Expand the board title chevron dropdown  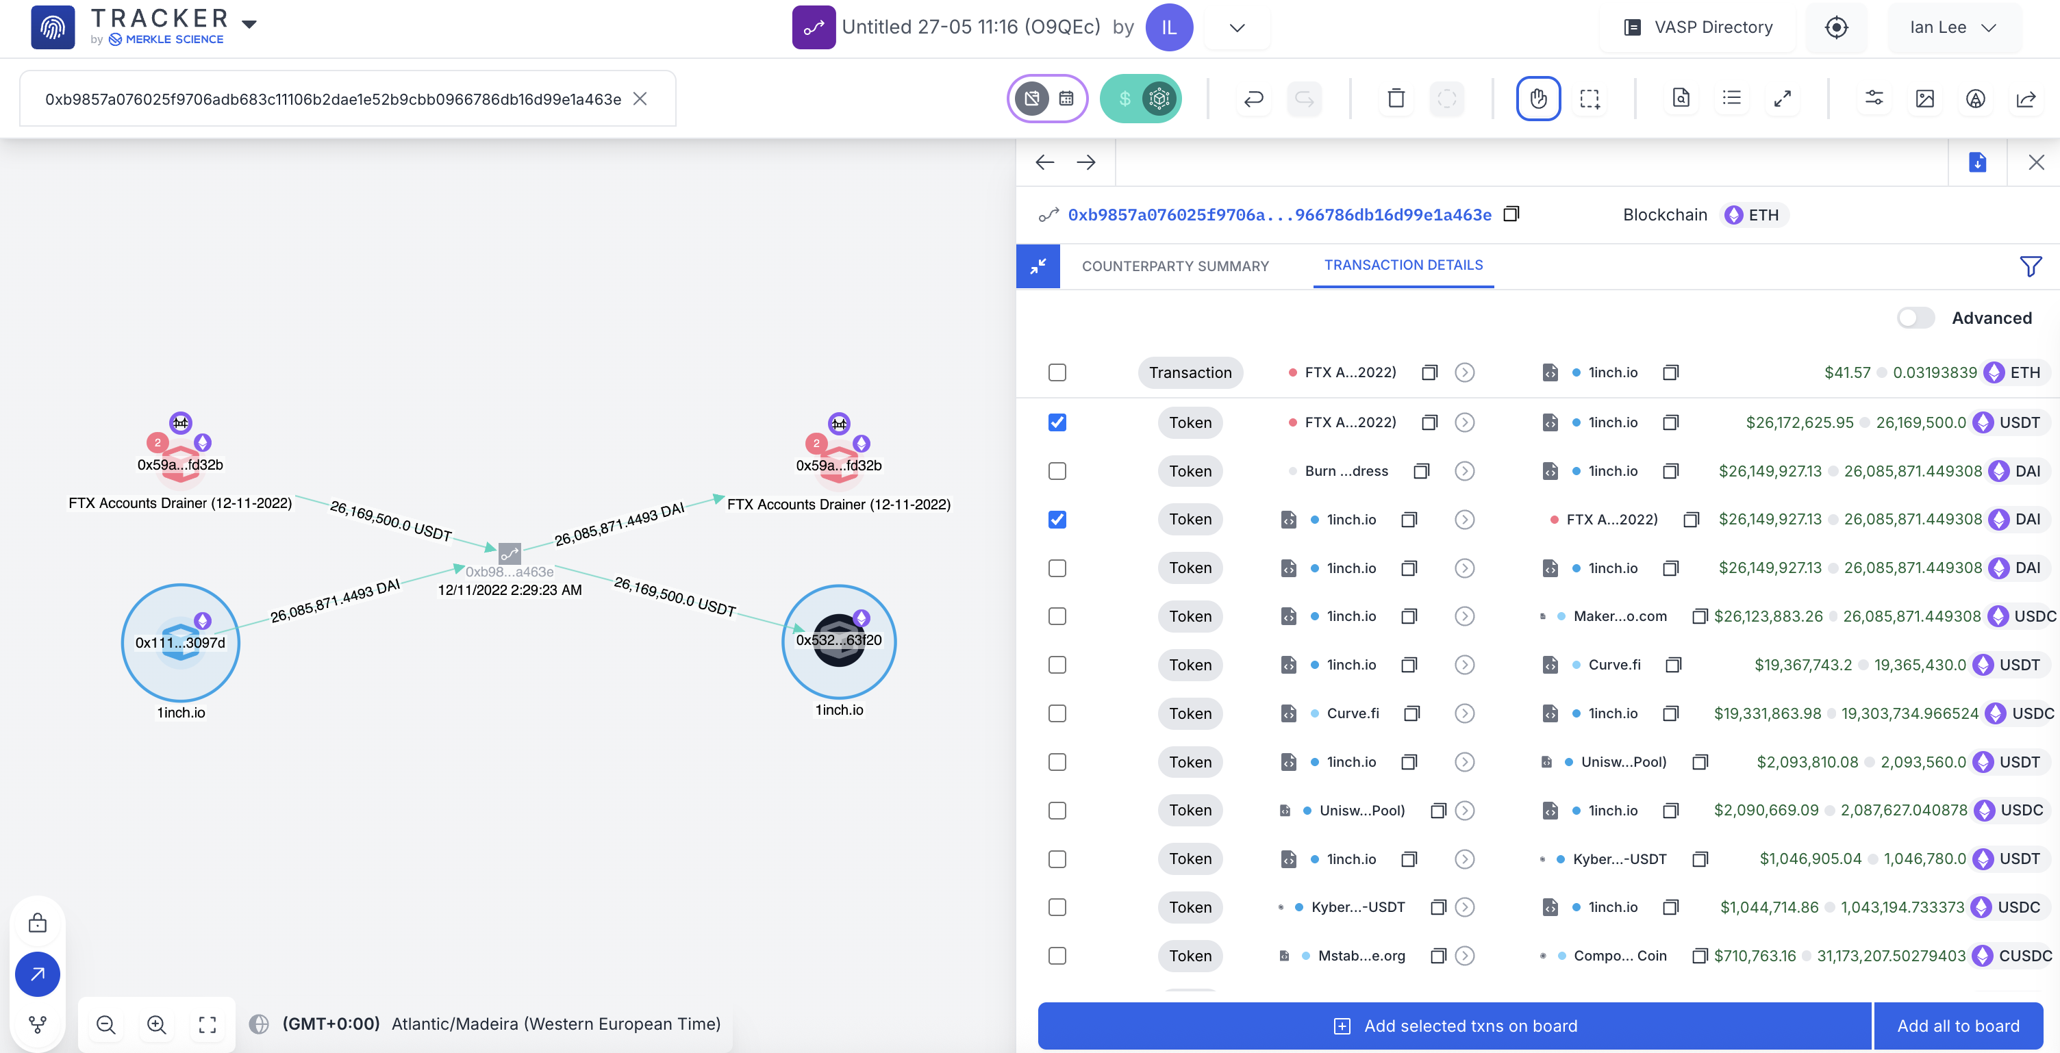(1236, 28)
